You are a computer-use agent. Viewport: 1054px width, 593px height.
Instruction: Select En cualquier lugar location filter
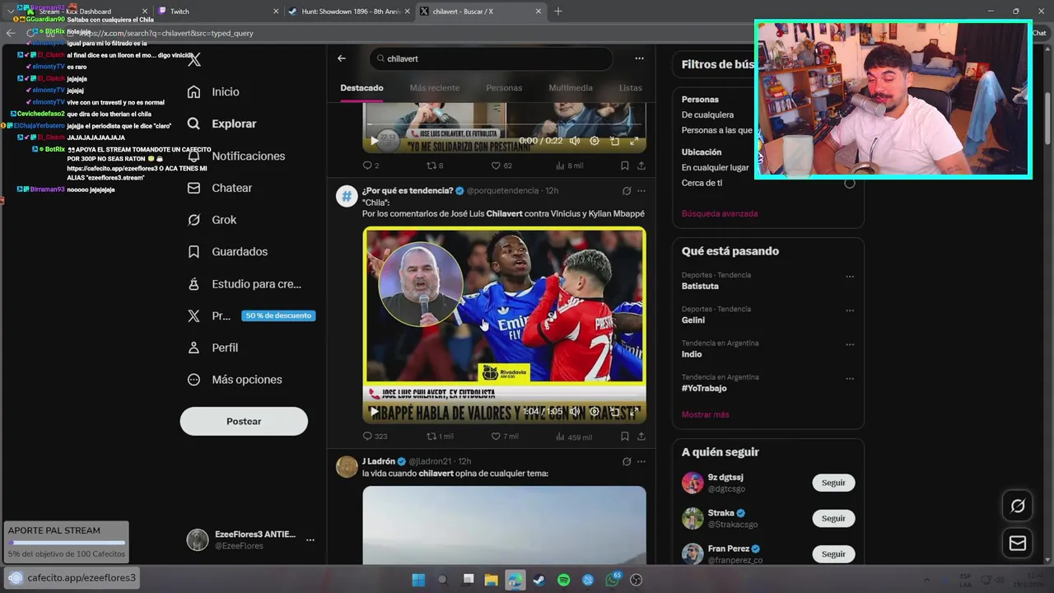(716, 167)
